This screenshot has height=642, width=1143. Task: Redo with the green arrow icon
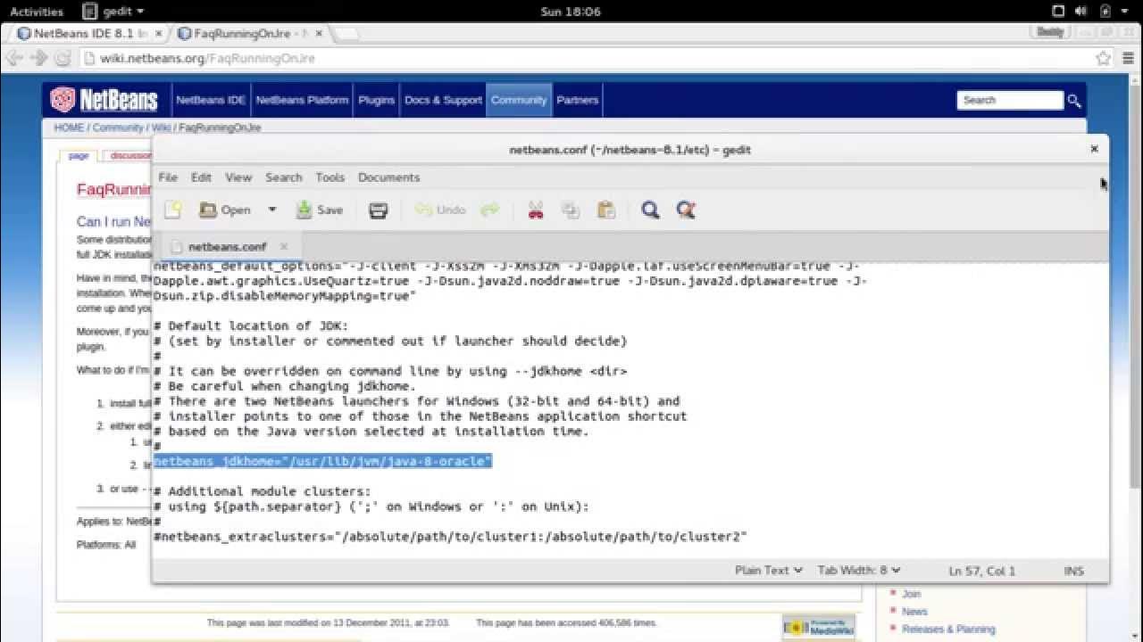click(489, 210)
